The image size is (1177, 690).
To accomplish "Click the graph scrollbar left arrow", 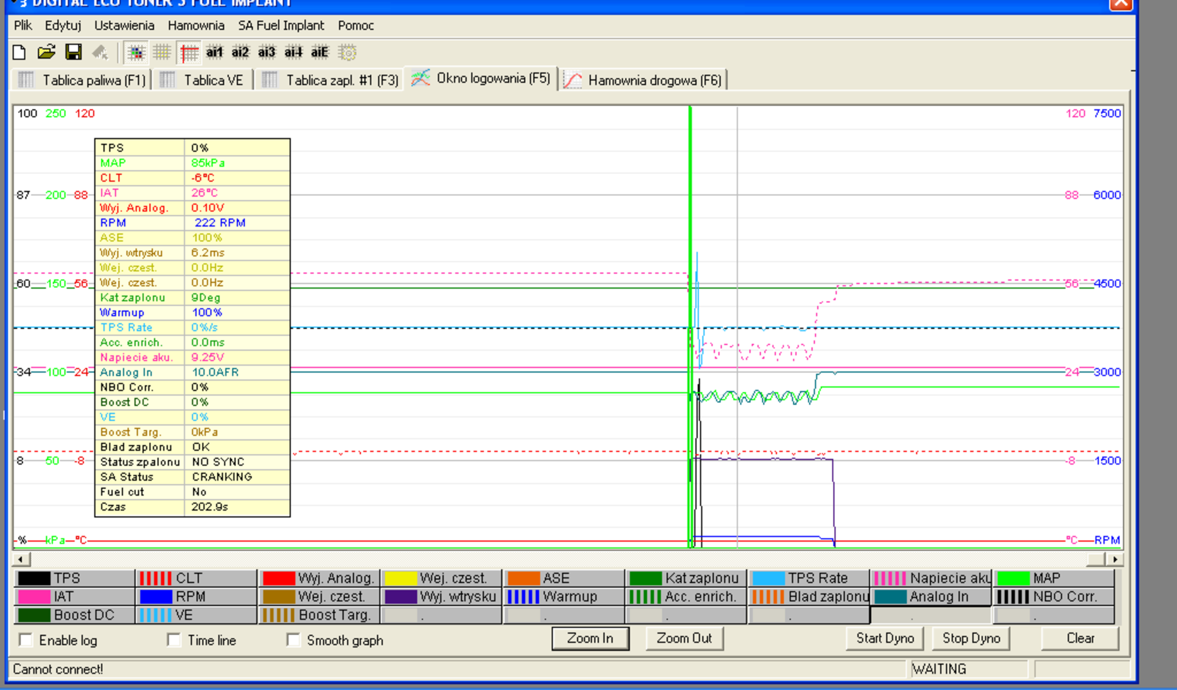I will (x=21, y=559).
